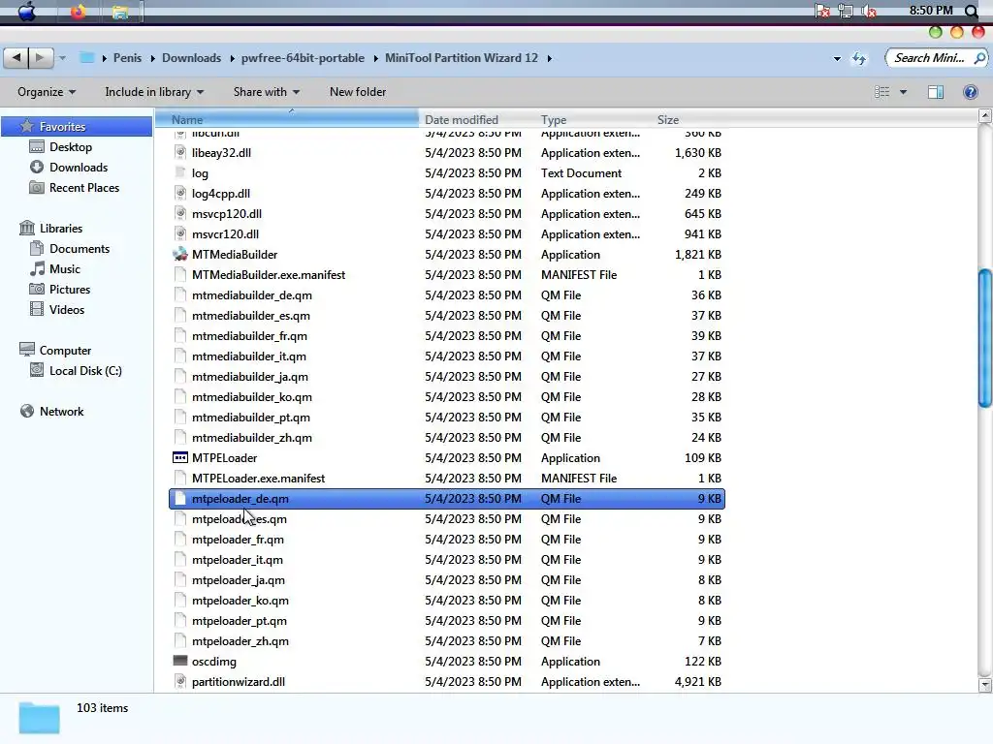This screenshot has height=744, width=993.
Task: Open Desktop in the navigation pane
Action: 70,147
